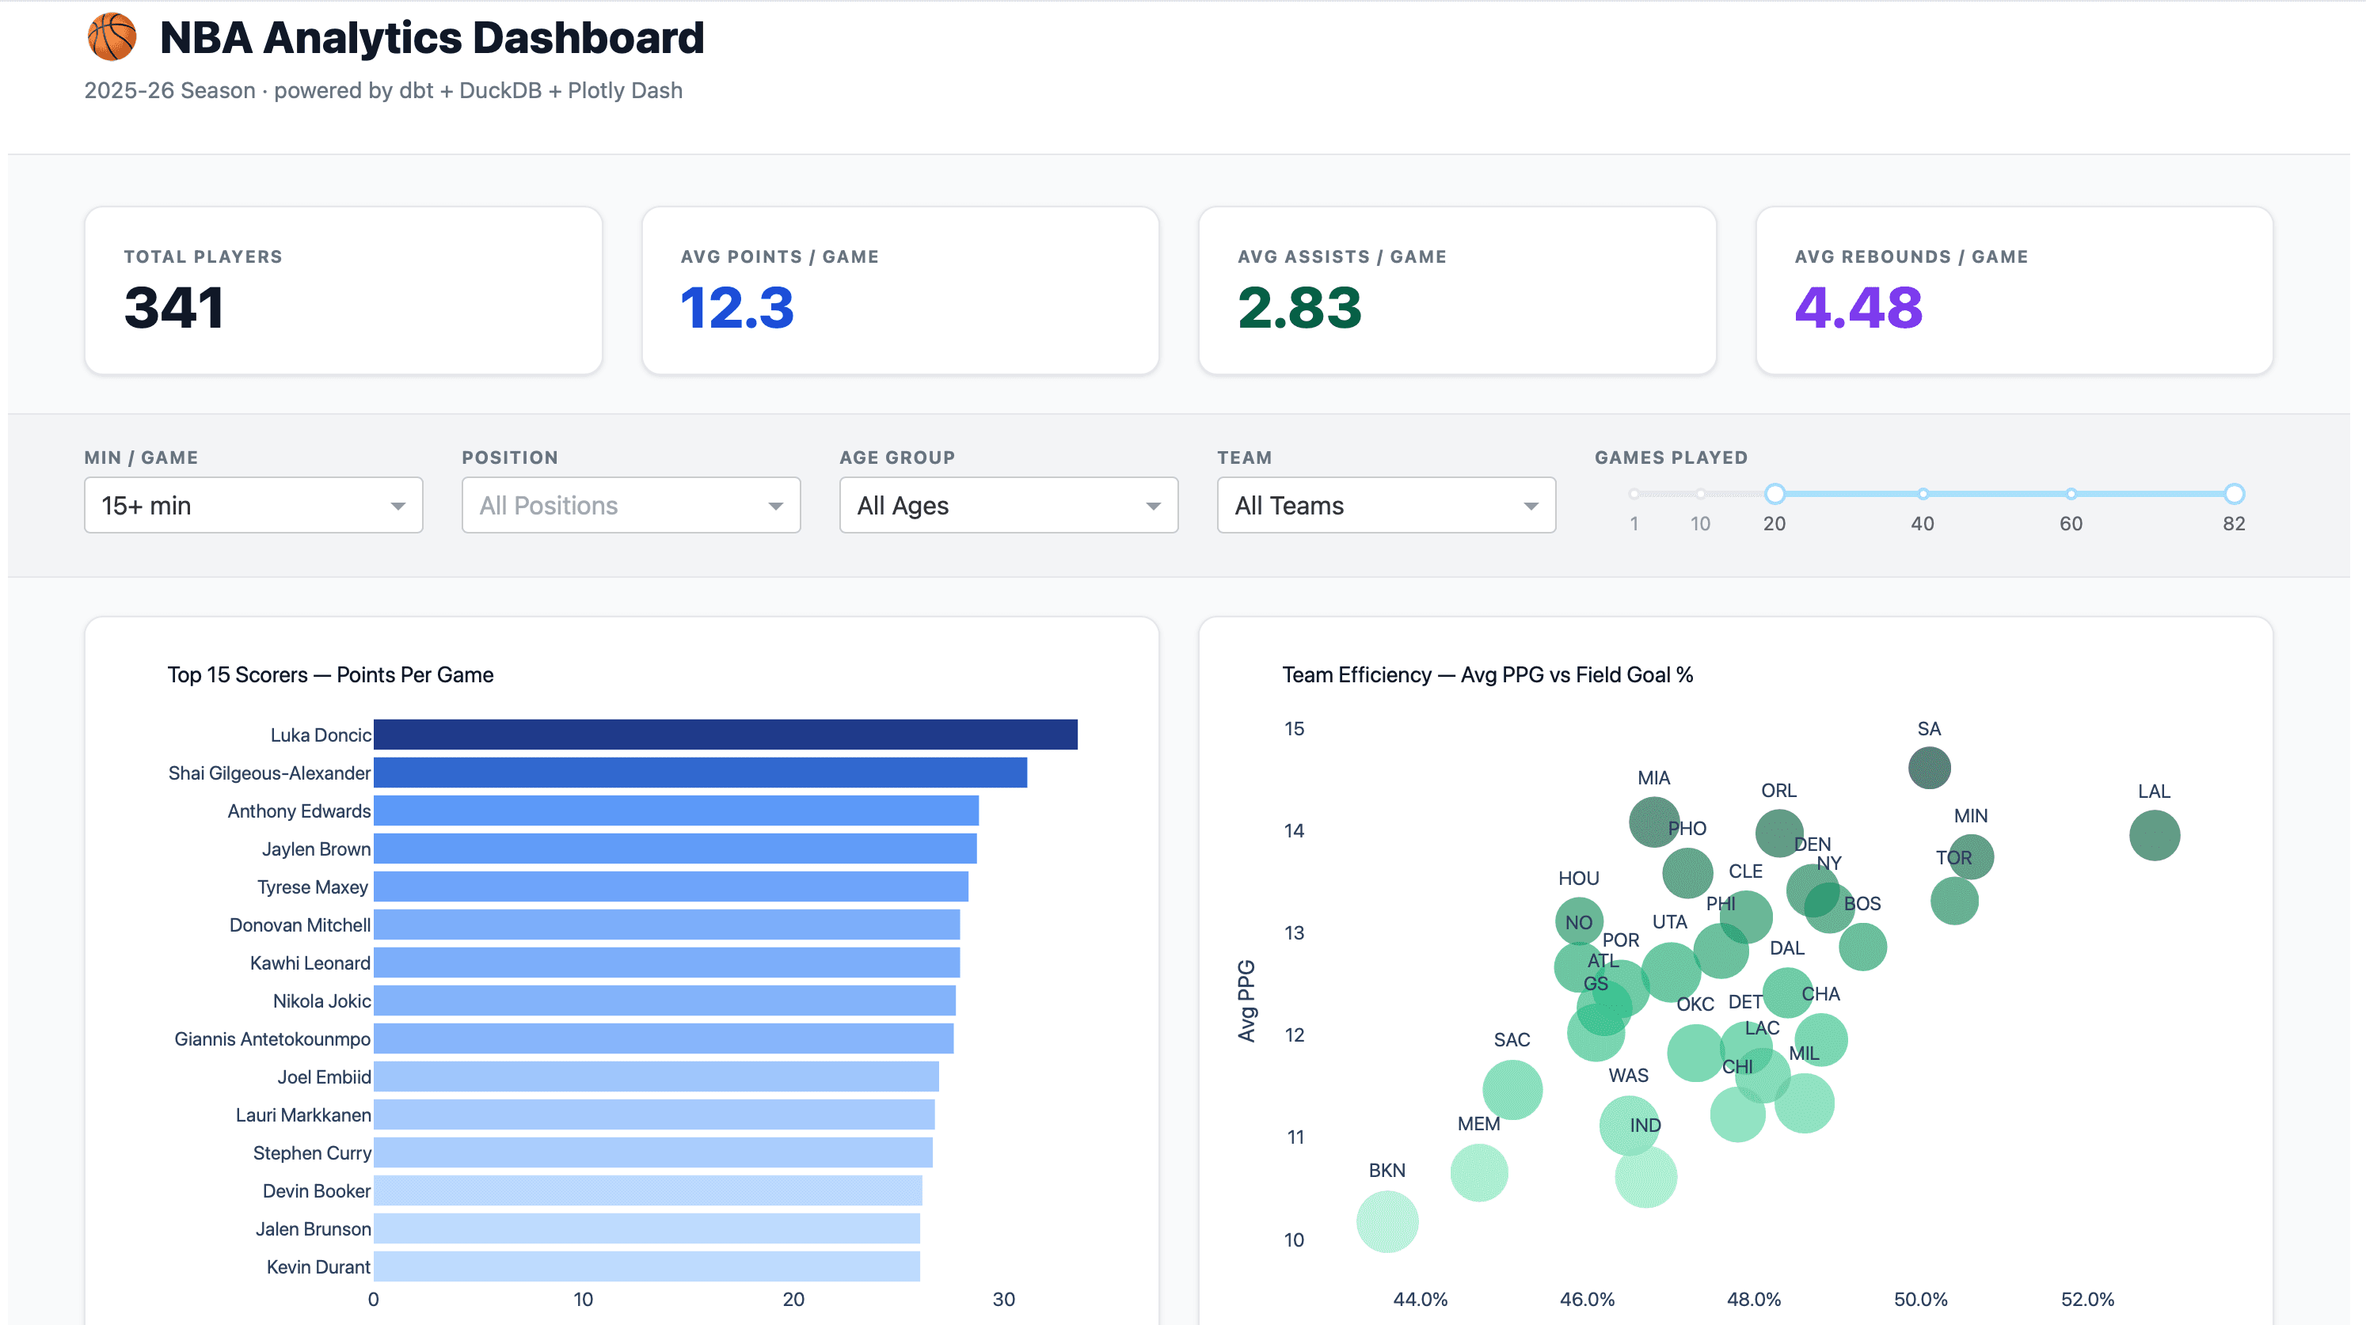The height and width of the screenshot is (1325, 2366).
Task: Click the SA bubble in scatter chart
Action: click(x=1929, y=768)
